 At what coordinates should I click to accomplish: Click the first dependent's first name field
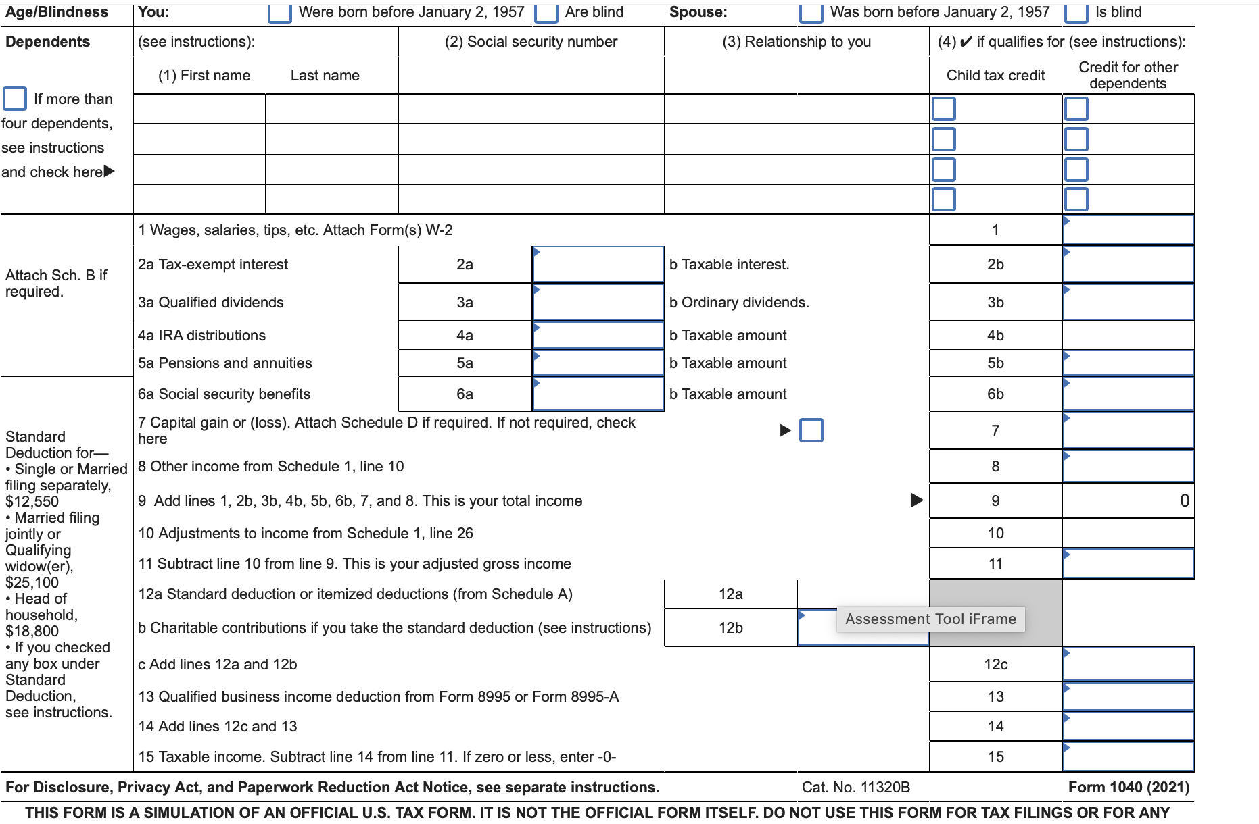click(199, 109)
